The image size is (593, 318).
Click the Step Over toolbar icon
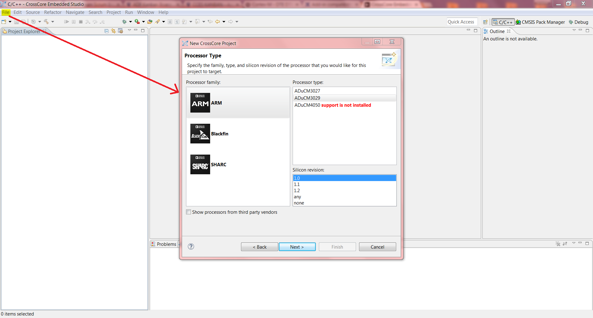[95, 22]
